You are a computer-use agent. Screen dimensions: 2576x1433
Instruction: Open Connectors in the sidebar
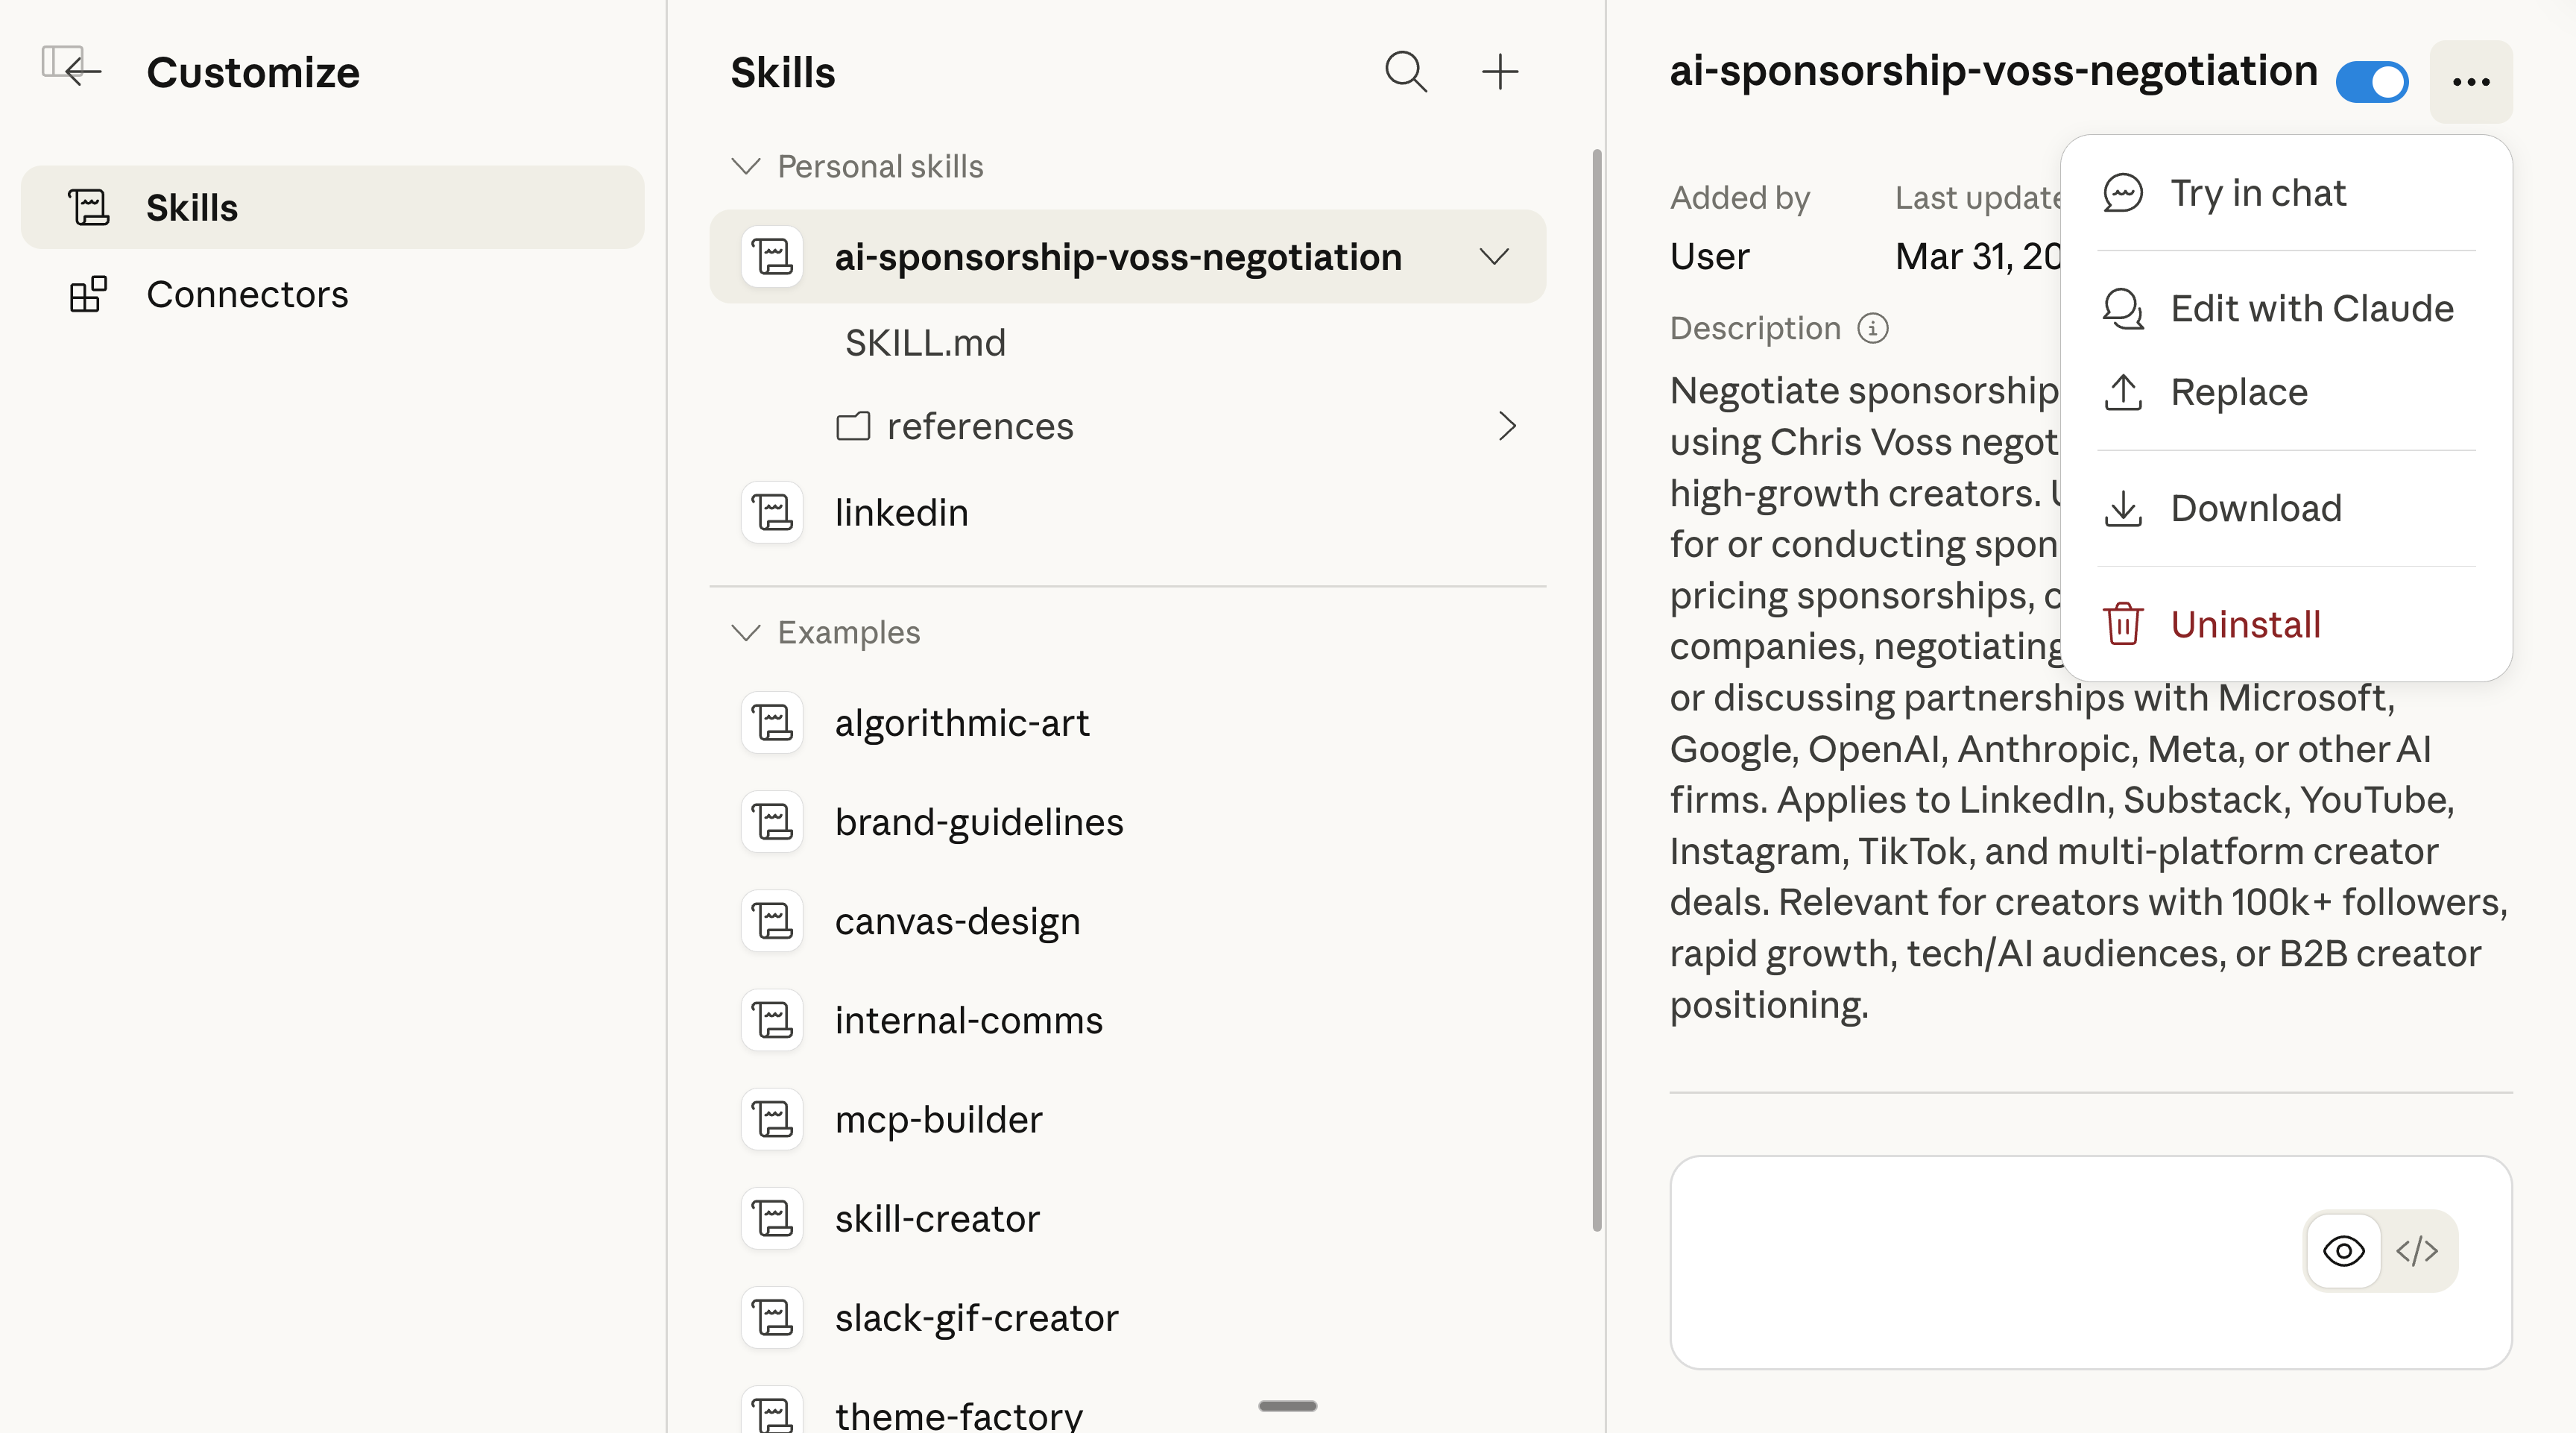tap(247, 295)
